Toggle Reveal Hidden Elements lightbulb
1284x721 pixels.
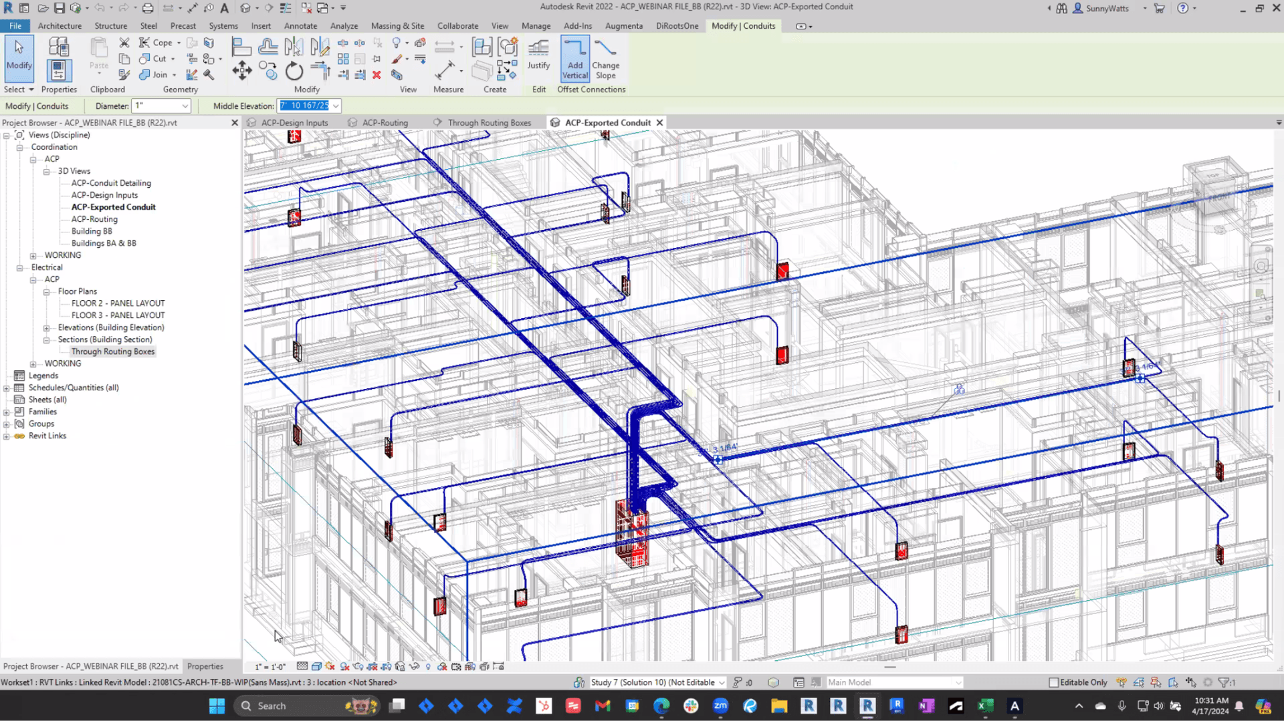point(428,666)
